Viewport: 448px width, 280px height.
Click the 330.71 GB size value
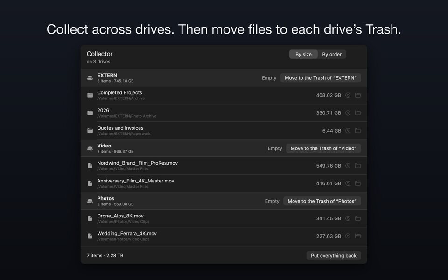click(x=329, y=113)
